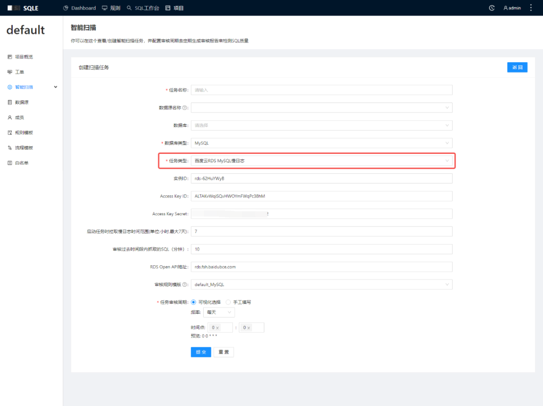Click help icon beside 审核规则模板

185,284
